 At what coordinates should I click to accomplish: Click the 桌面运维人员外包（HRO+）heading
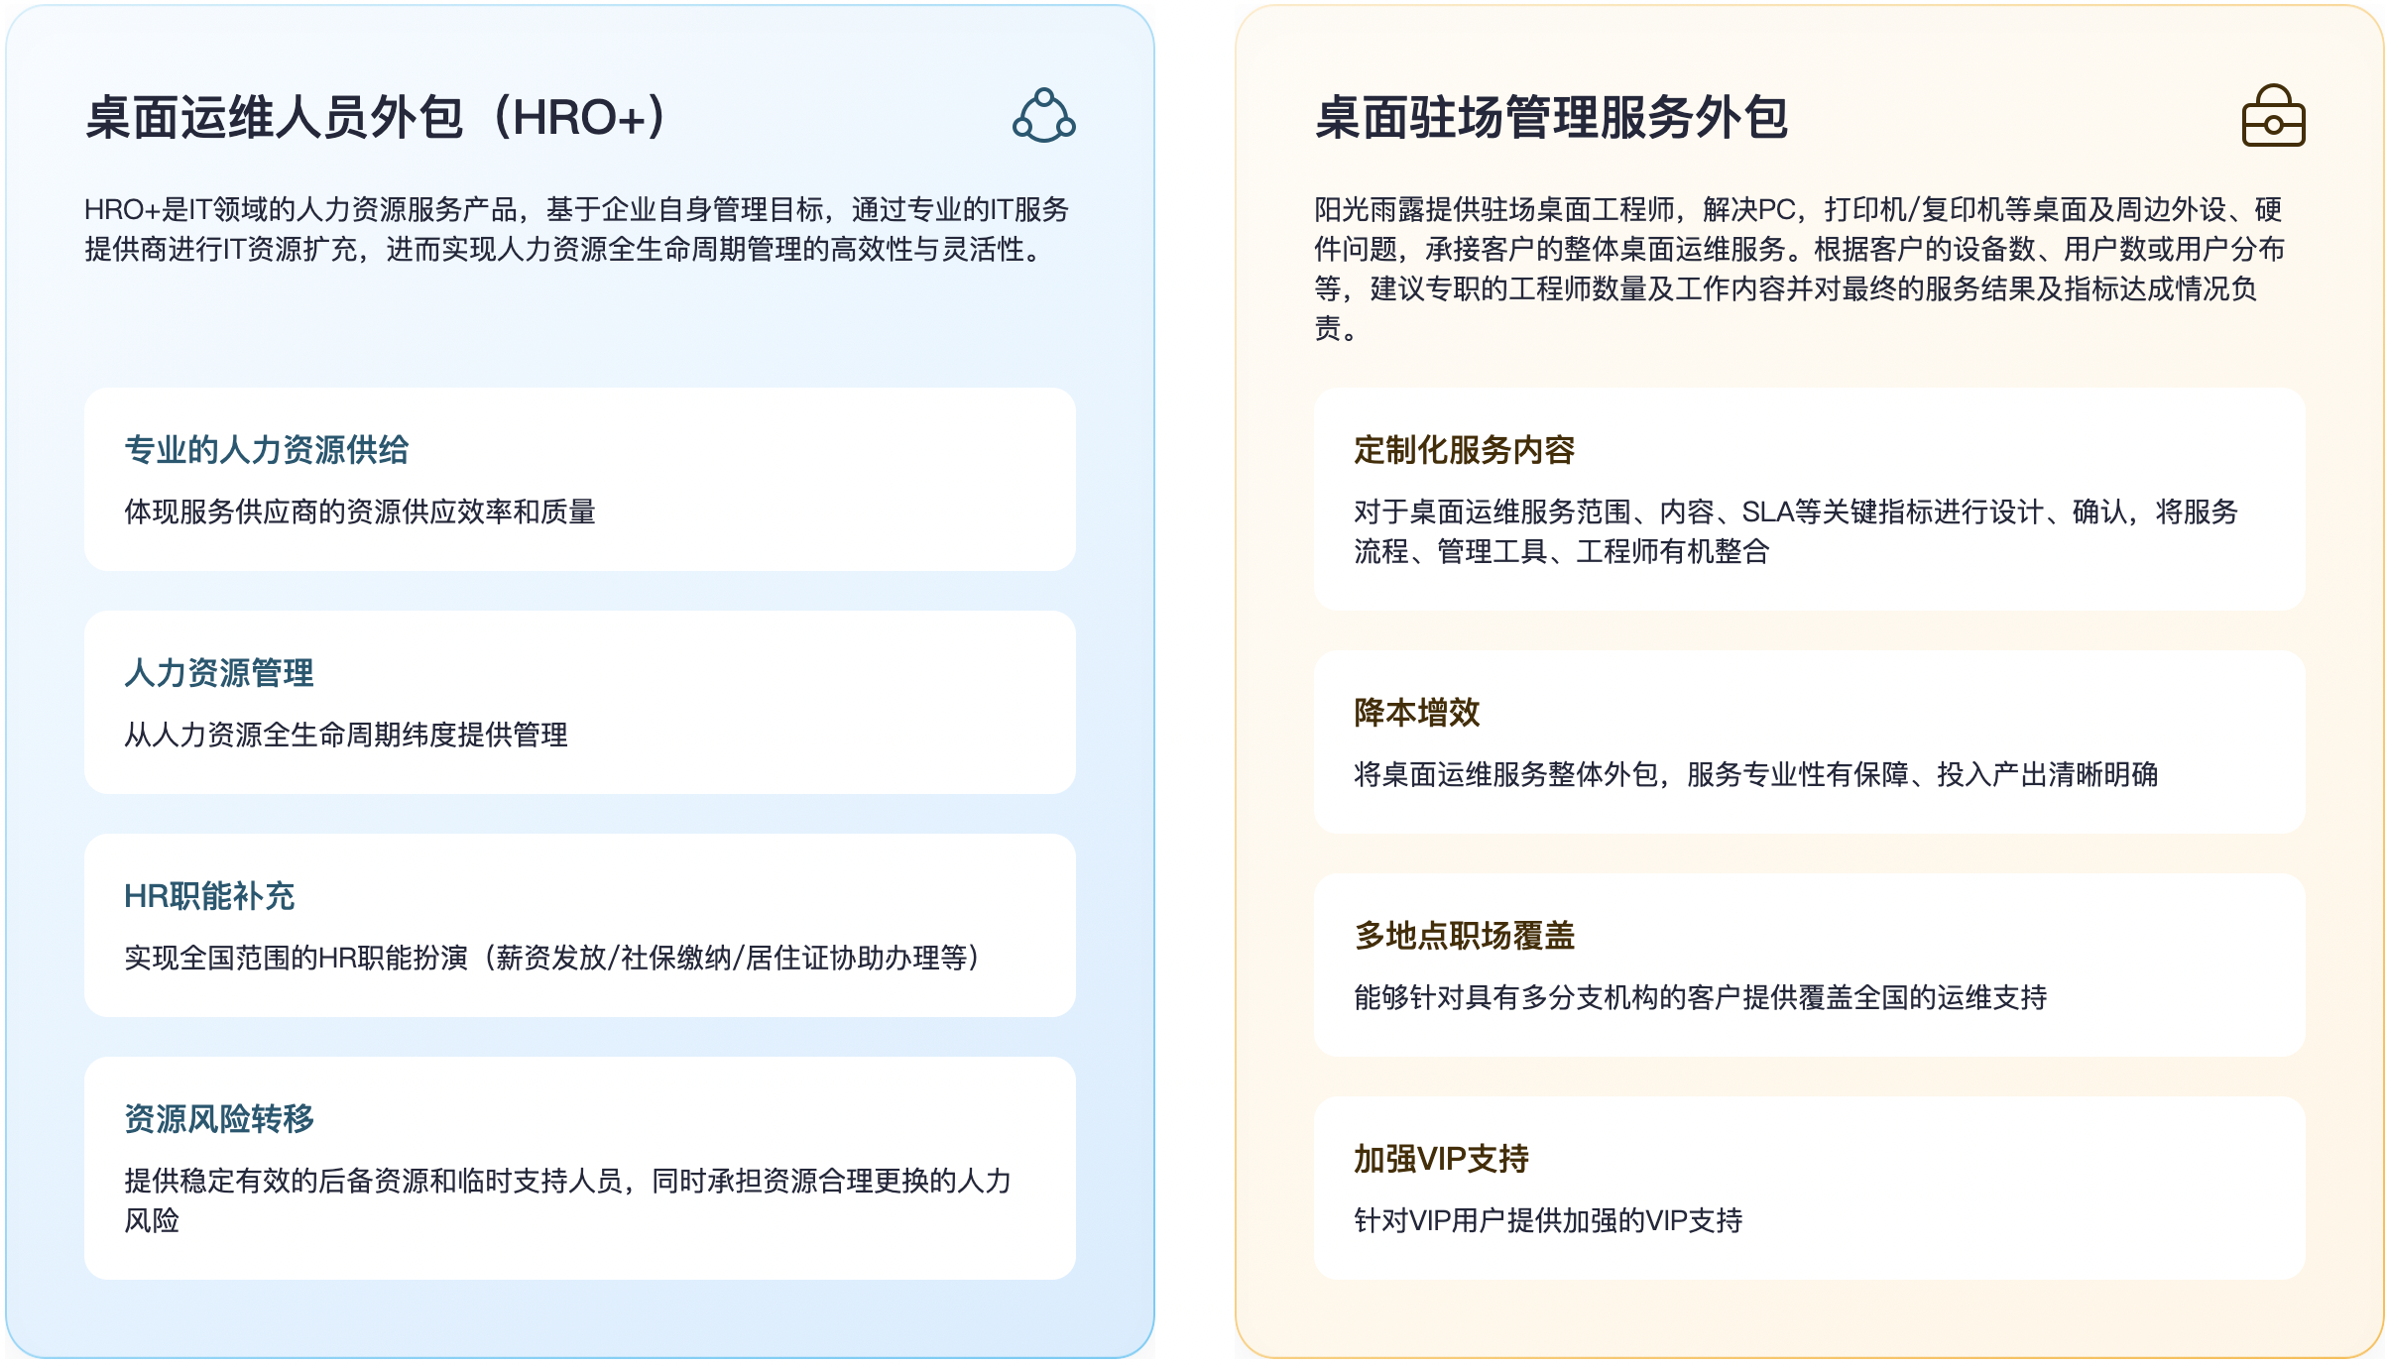tap(375, 118)
